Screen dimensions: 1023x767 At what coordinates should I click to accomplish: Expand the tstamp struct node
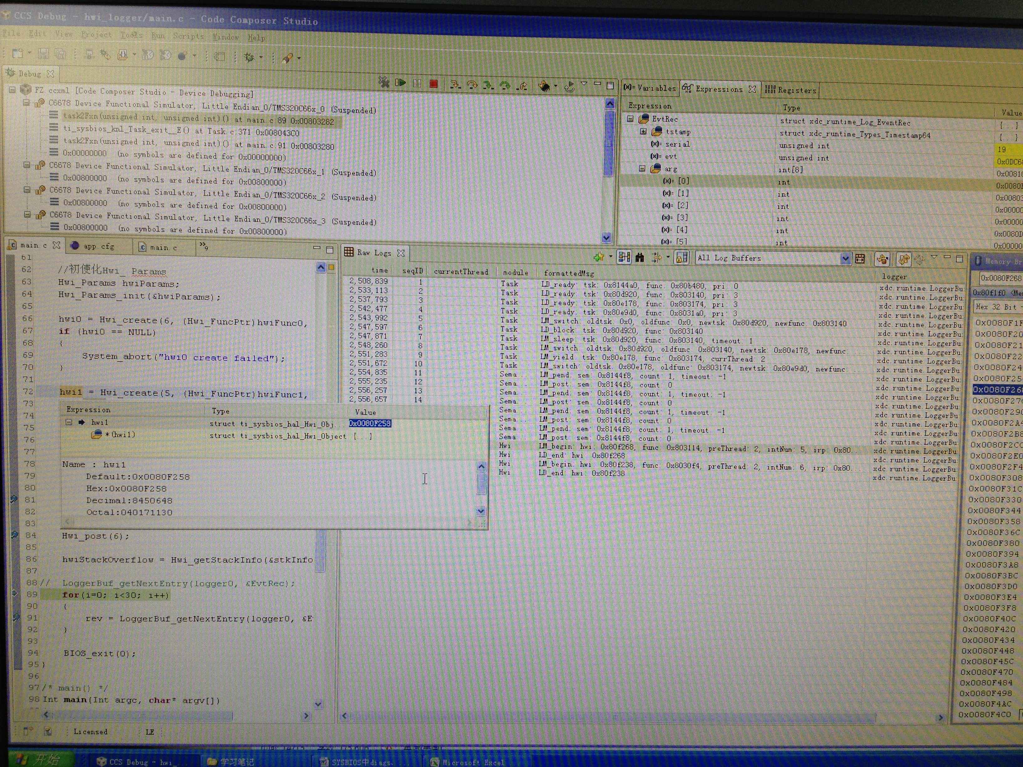point(643,131)
